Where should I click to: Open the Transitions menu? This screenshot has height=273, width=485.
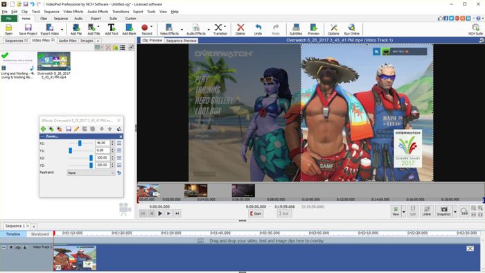click(x=121, y=12)
